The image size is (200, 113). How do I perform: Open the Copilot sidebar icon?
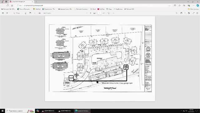(197, 6)
